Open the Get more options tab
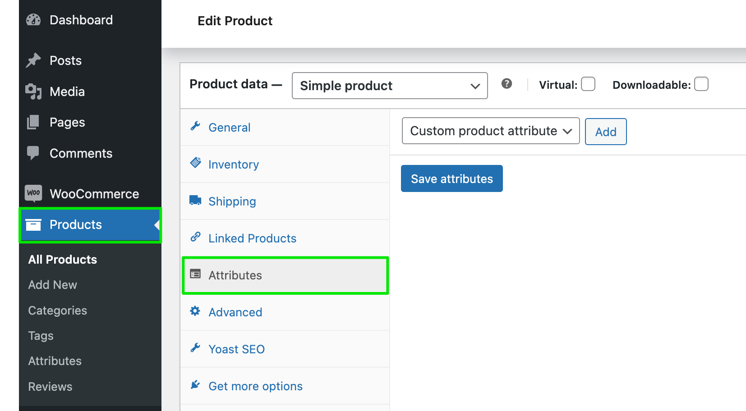Image resolution: width=746 pixels, height=411 pixels. pyautogui.click(x=255, y=386)
